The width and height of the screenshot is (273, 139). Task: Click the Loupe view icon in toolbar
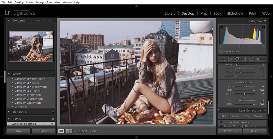(61, 131)
